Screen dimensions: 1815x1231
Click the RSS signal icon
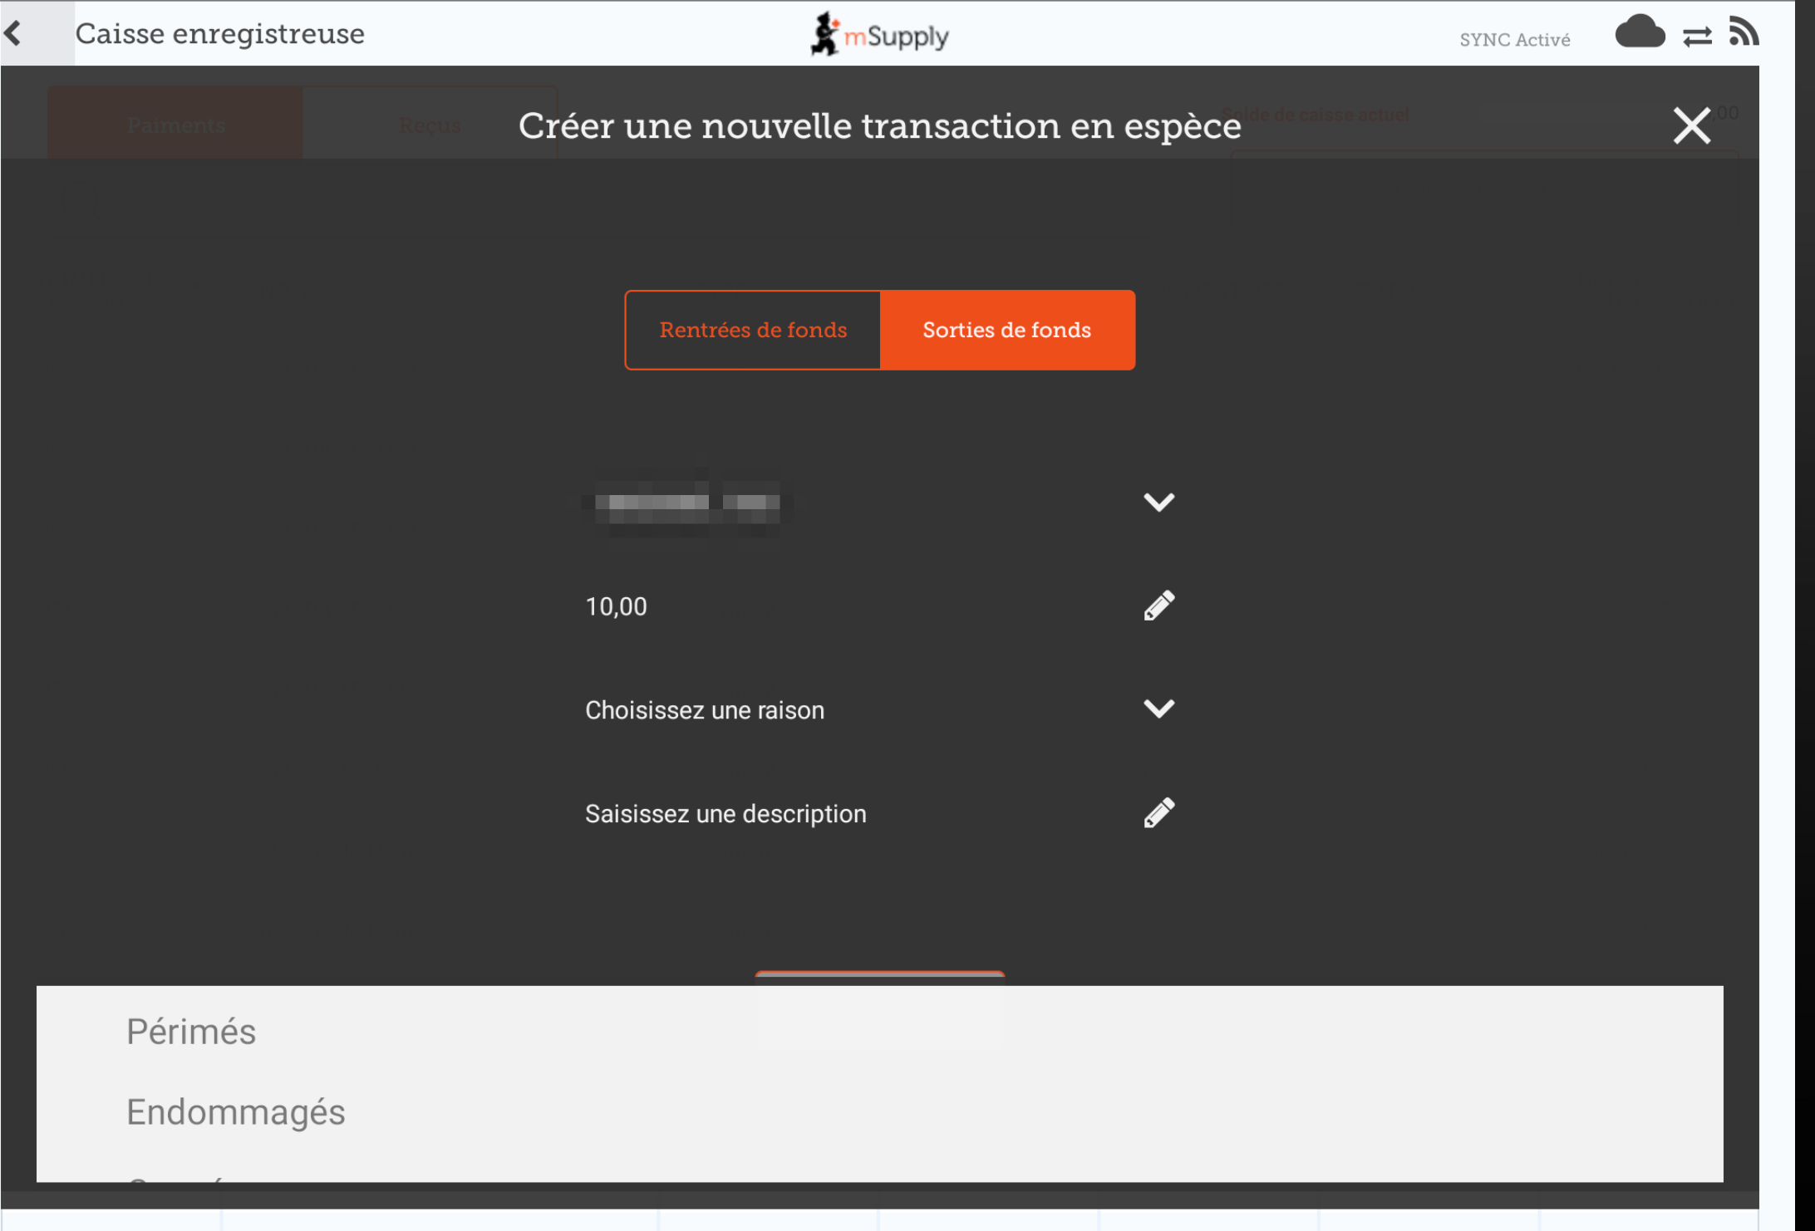1744,32
